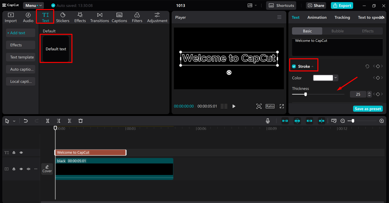Open the selection tool mode dropdown arrow
Viewport: 389px width, 203px height.
click(14, 121)
